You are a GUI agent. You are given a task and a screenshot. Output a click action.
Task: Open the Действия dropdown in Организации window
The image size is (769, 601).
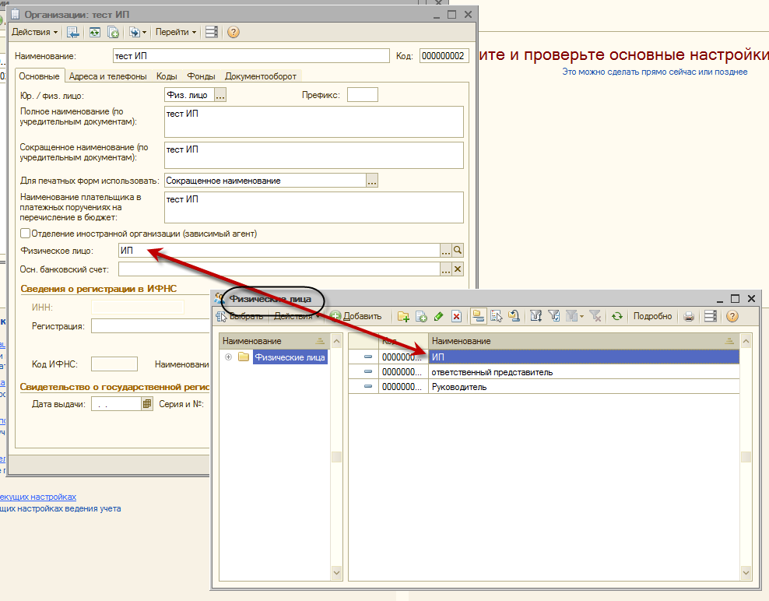(34, 32)
